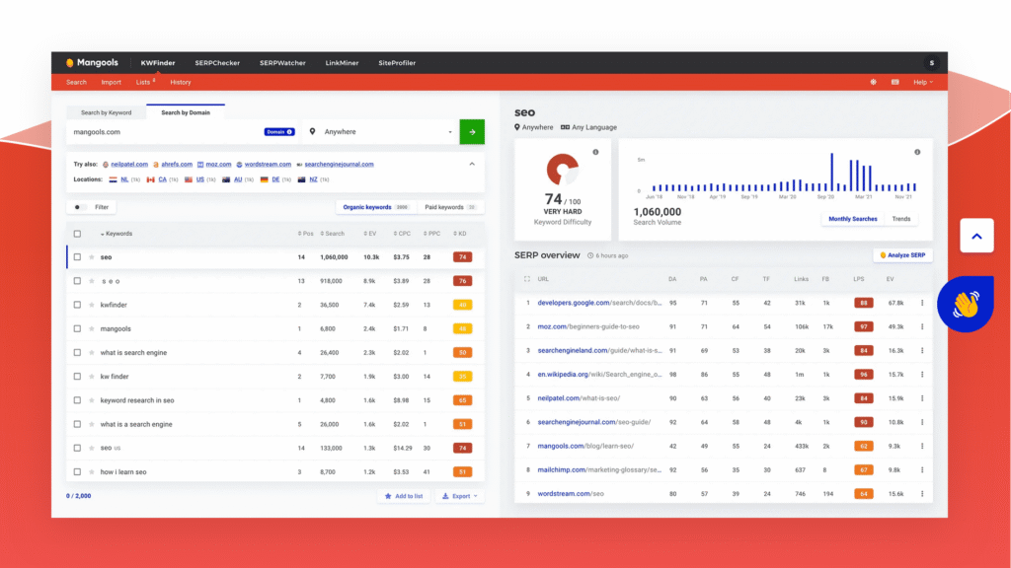Open more options for moz.com result
1011x568 pixels.
pyautogui.click(x=922, y=326)
